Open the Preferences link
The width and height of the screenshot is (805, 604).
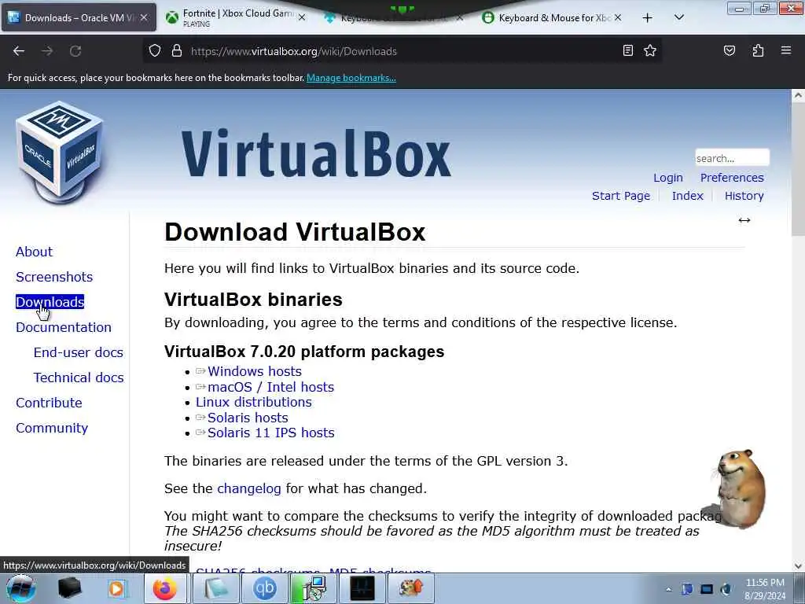pyautogui.click(x=732, y=178)
